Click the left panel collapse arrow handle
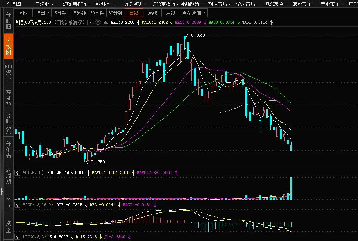This screenshot has height=241, width=358. tap(2, 191)
